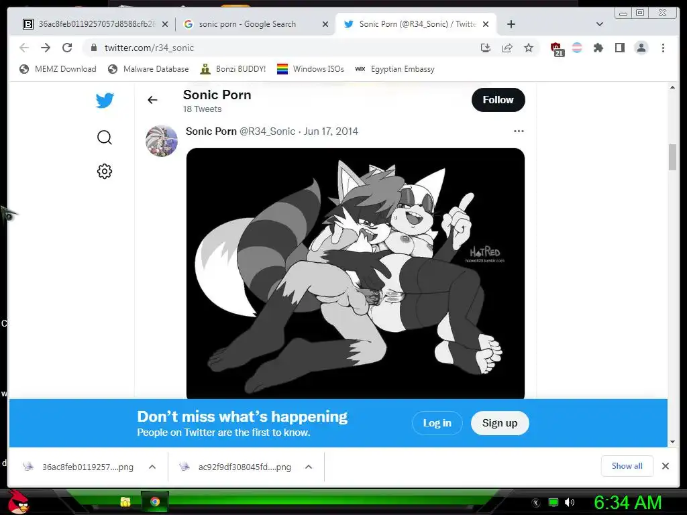The width and height of the screenshot is (687, 515).
Task: Open Twitter search via magnifier icon
Action: click(104, 137)
